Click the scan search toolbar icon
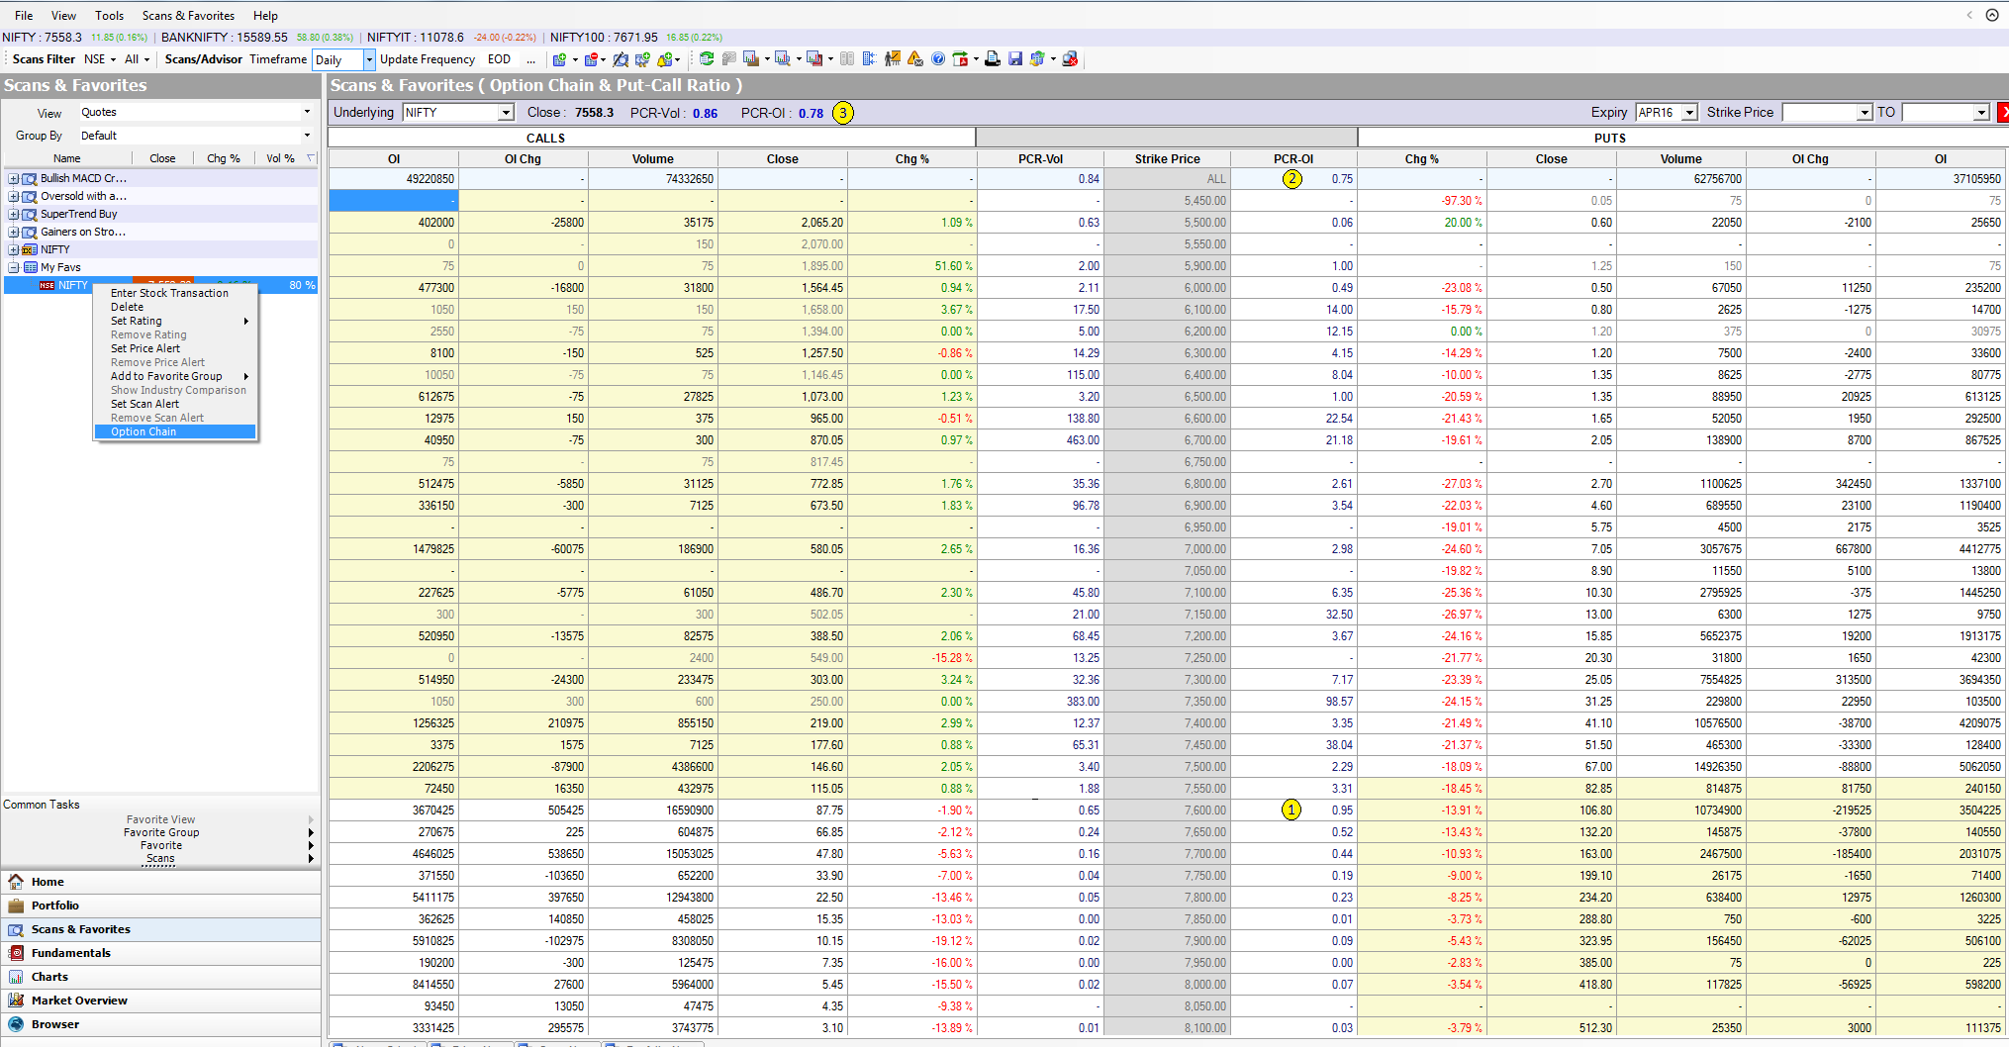Viewport: 2009px width, 1049px height. tap(621, 59)
